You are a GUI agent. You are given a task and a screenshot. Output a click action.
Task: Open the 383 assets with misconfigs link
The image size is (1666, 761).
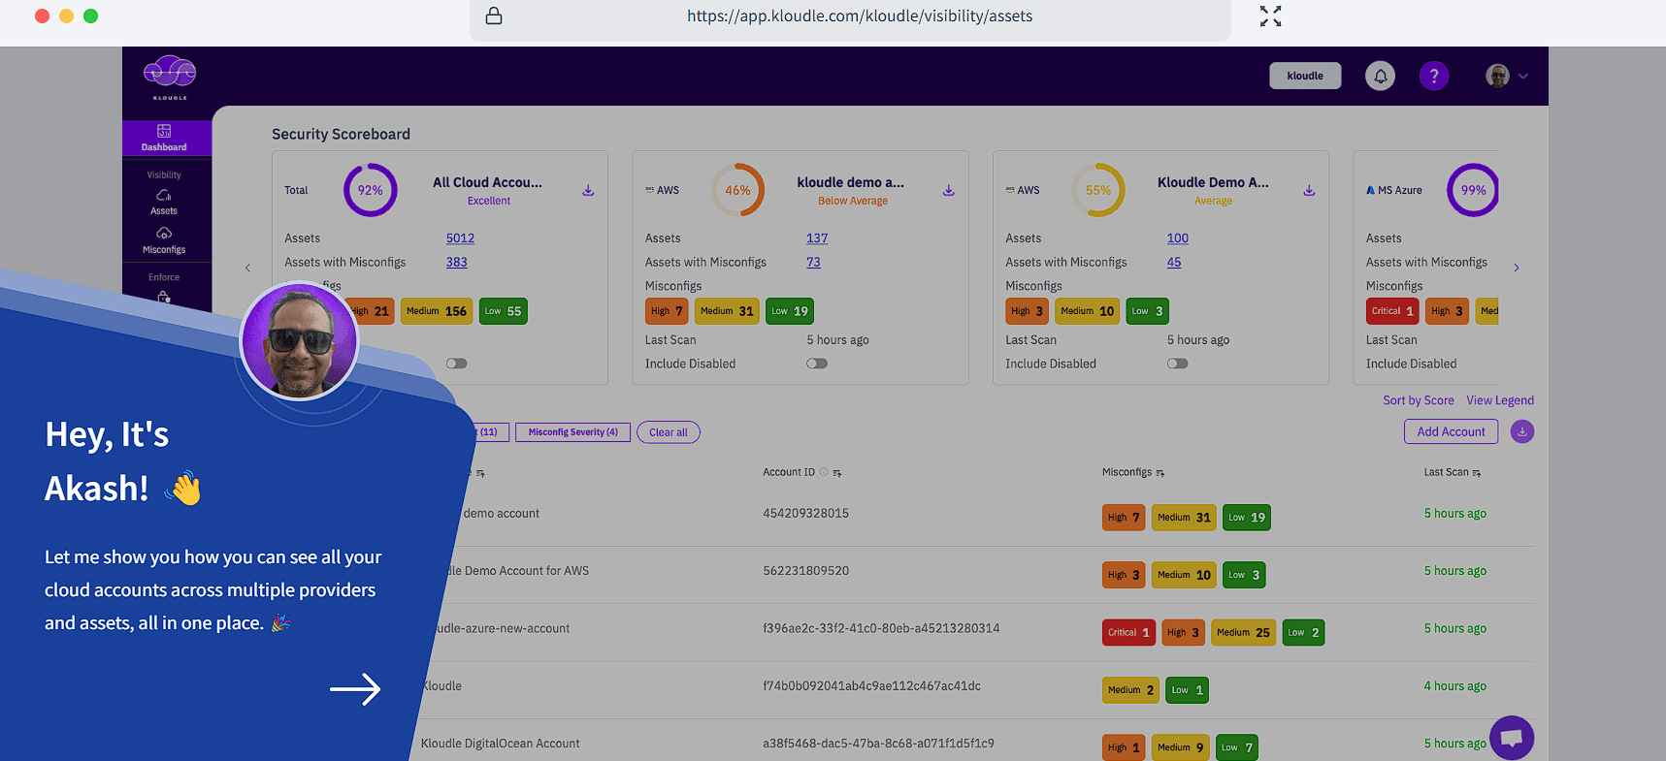(456, 263)
